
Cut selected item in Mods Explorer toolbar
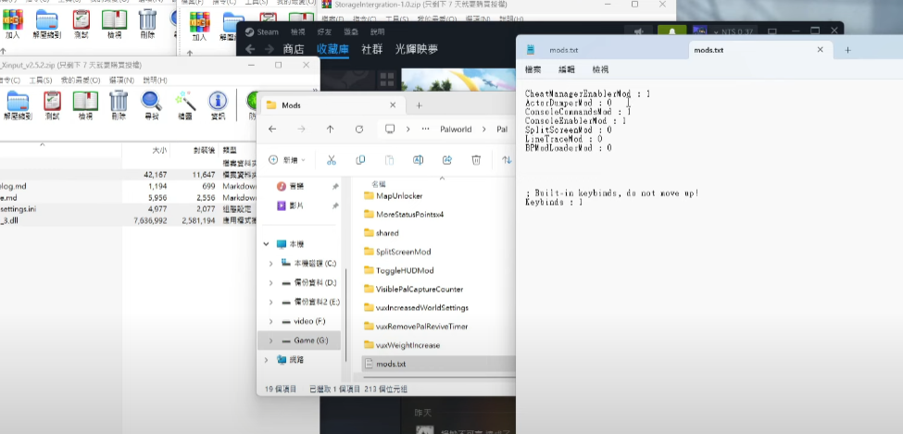pos(332,160)
